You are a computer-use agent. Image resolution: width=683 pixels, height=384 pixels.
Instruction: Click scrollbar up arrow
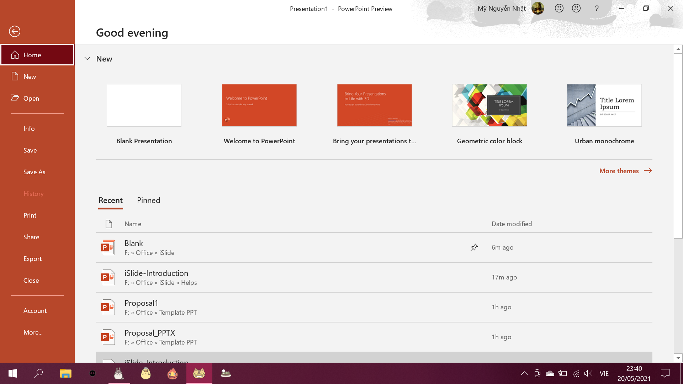(x=678, y=49)
